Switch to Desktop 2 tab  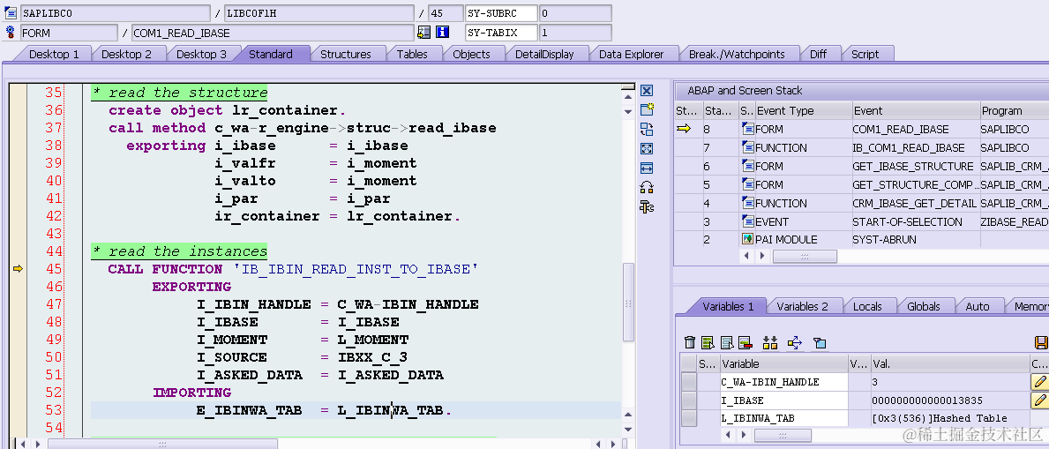tap(126, 54)
